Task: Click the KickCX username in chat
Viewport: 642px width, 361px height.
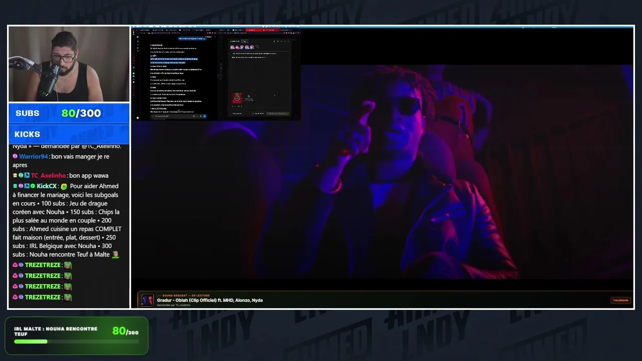Action: coord(47,186)
